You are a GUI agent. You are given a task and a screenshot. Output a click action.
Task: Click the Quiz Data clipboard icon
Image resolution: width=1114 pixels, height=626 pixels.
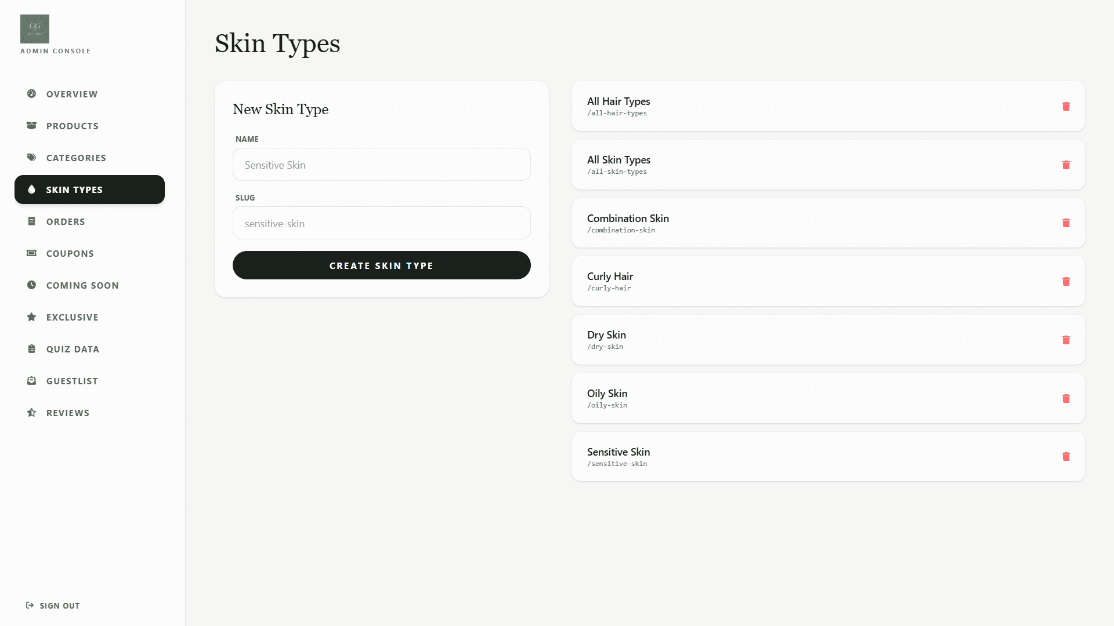coord(31,348)
